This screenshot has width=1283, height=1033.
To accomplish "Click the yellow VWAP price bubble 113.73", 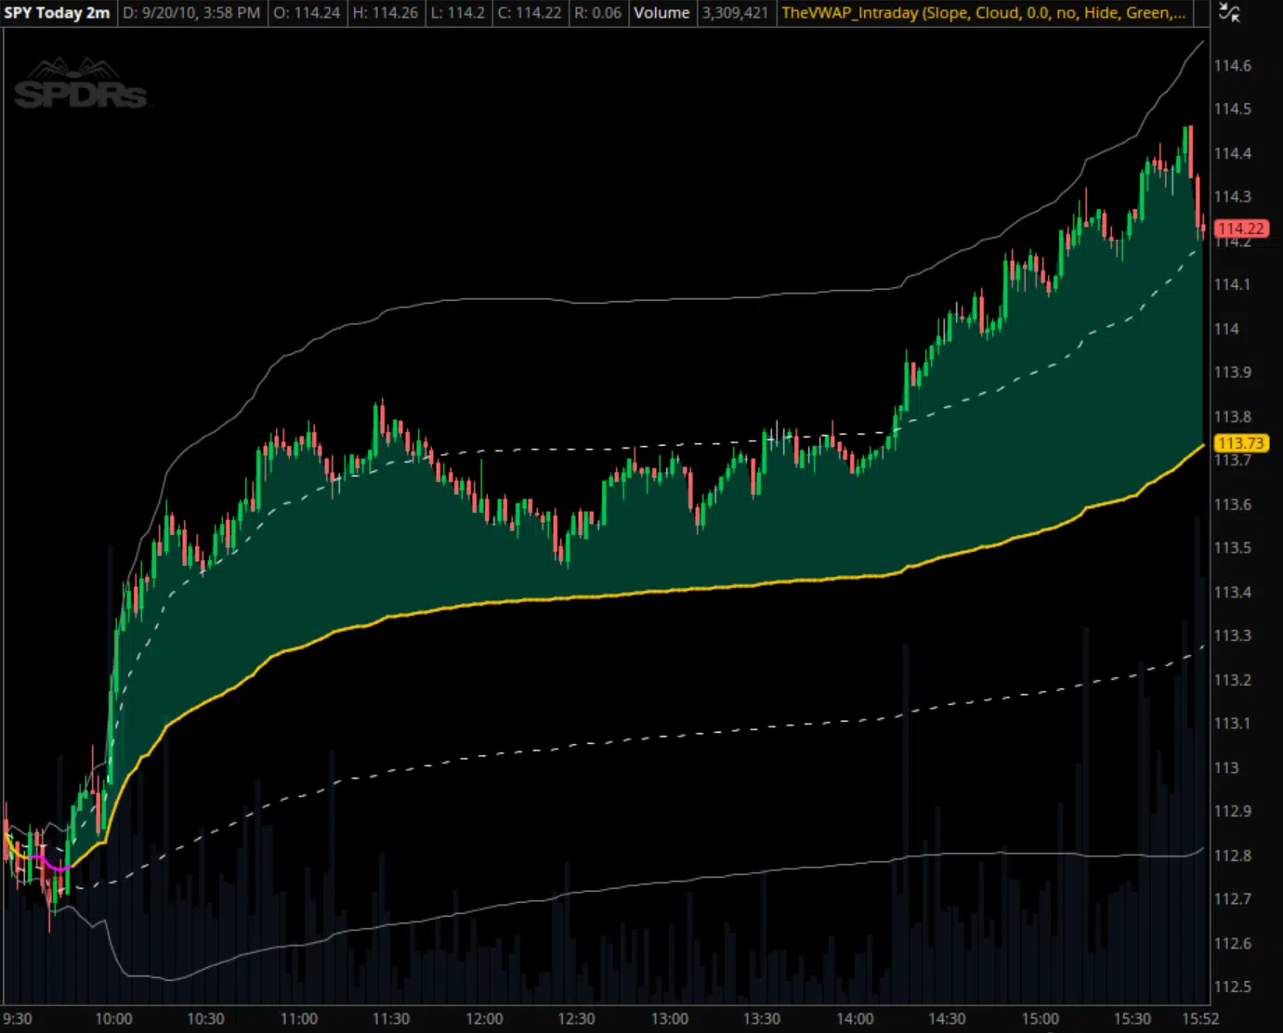I will coord(1241,443).
